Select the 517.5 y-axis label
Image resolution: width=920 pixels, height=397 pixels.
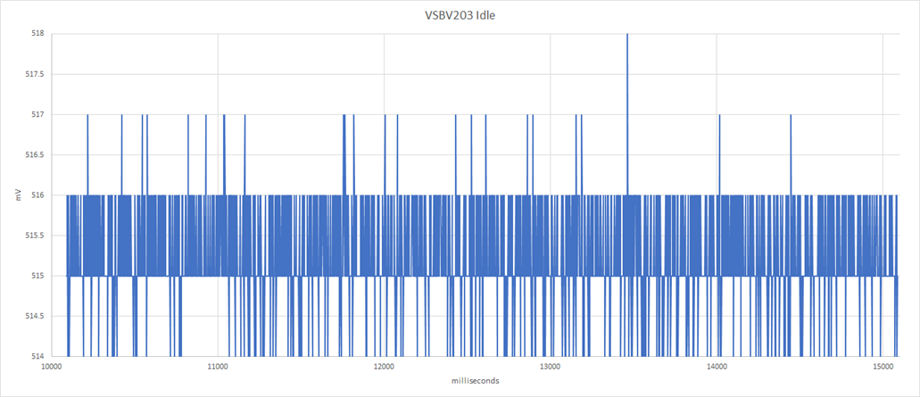pyautogui.click(x=37, y=74)
